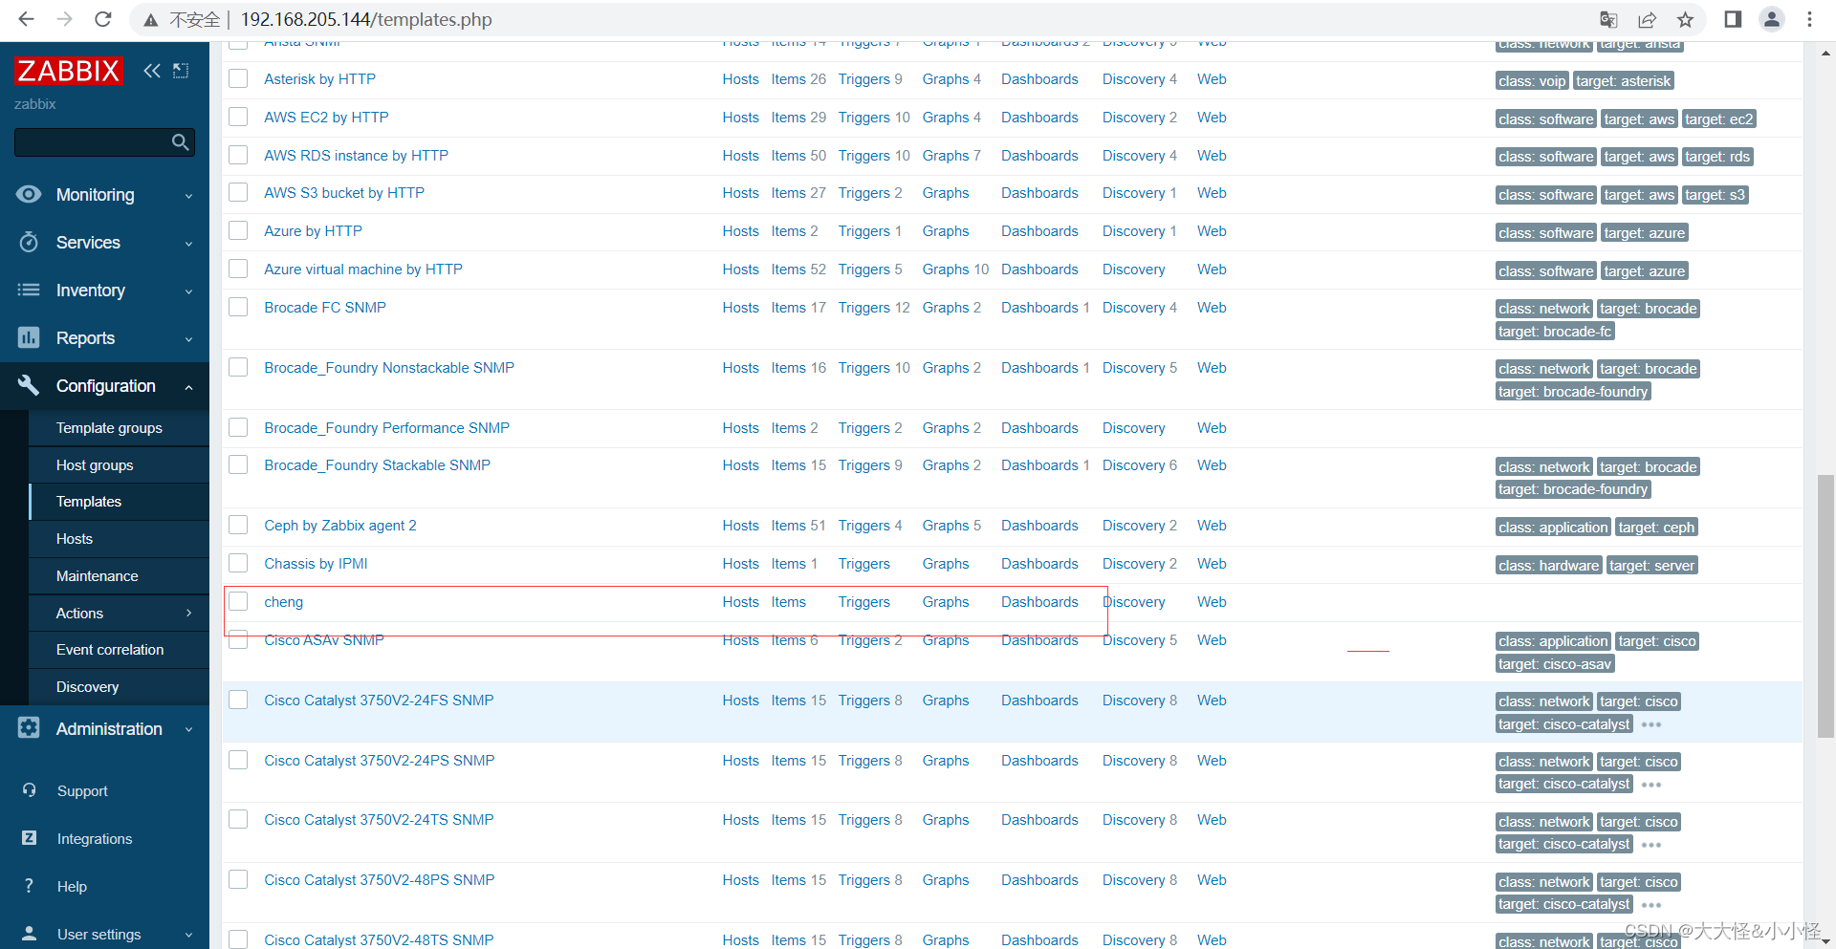Click the Support headset icon
1836x949 pixels.
29,790
